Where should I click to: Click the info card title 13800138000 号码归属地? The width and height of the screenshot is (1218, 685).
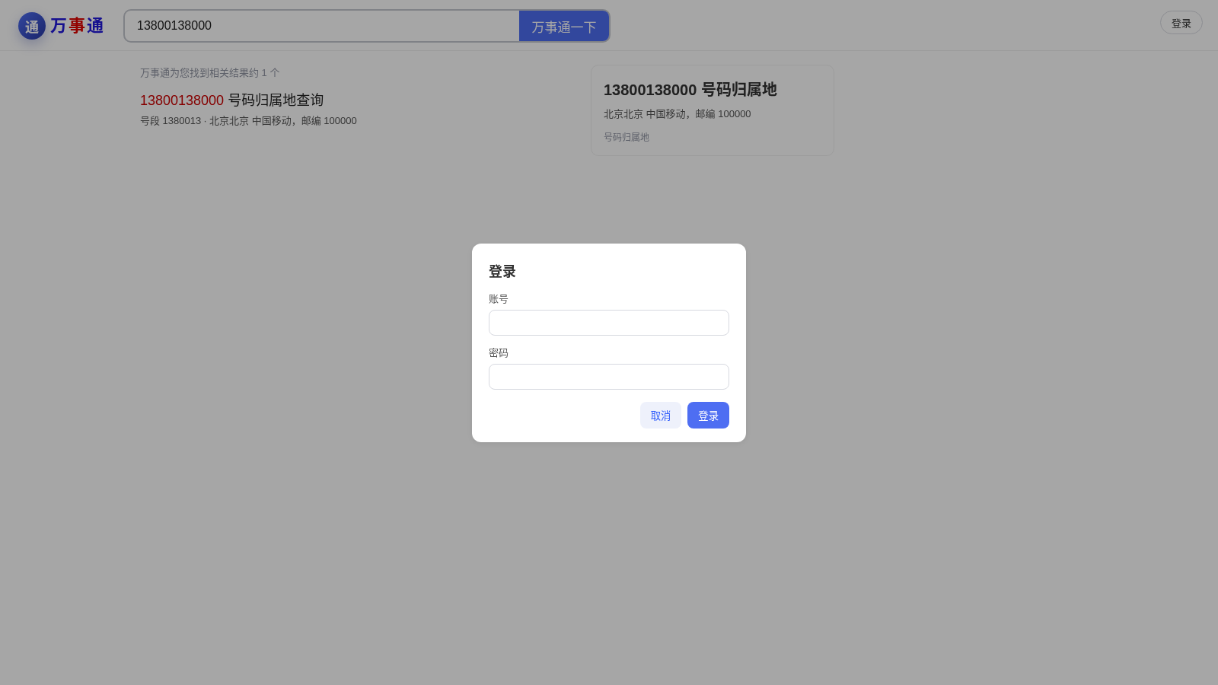690,90
